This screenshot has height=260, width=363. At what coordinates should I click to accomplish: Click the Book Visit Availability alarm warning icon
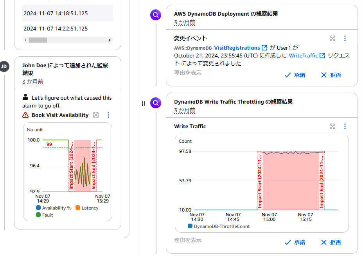click(x=25, y=115)
